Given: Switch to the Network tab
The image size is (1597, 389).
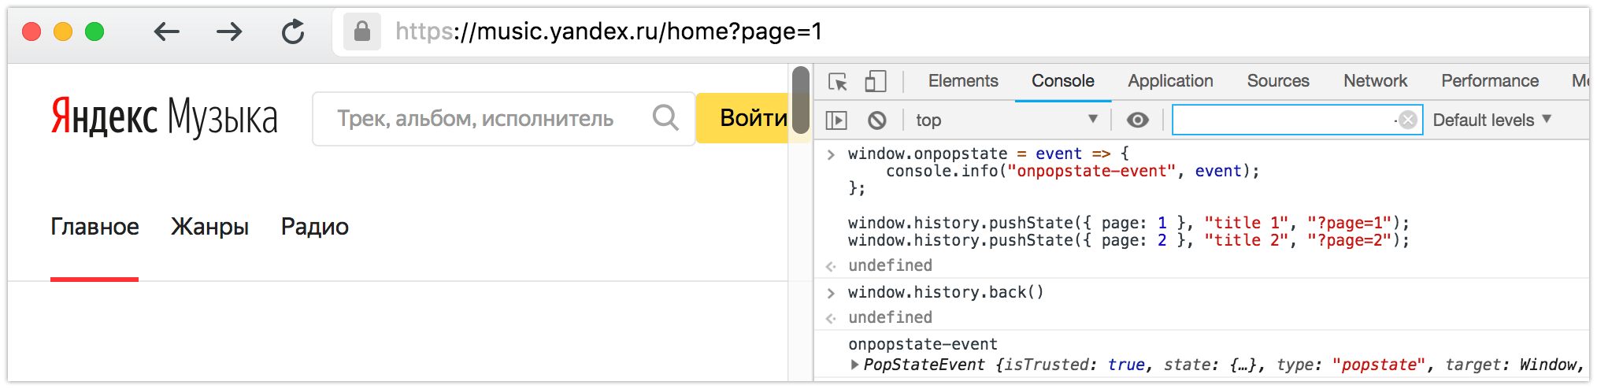Looking at the screenshot, I should click(1375, 81).
